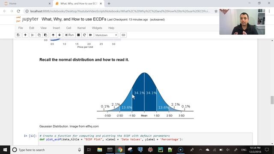Click the Jupyter logo
The width and height of the screenshot is (274, 154).
27,19
